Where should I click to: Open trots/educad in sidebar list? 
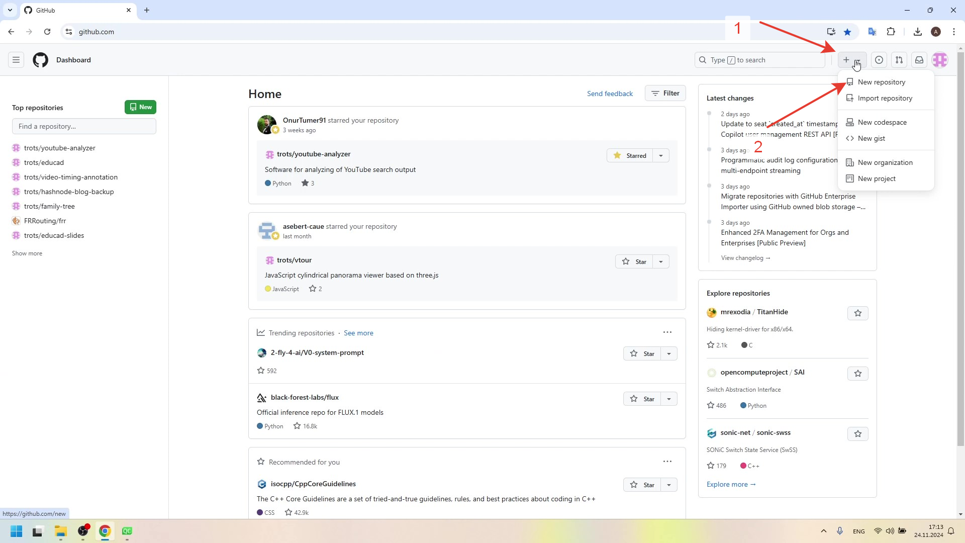click(44, 162)
